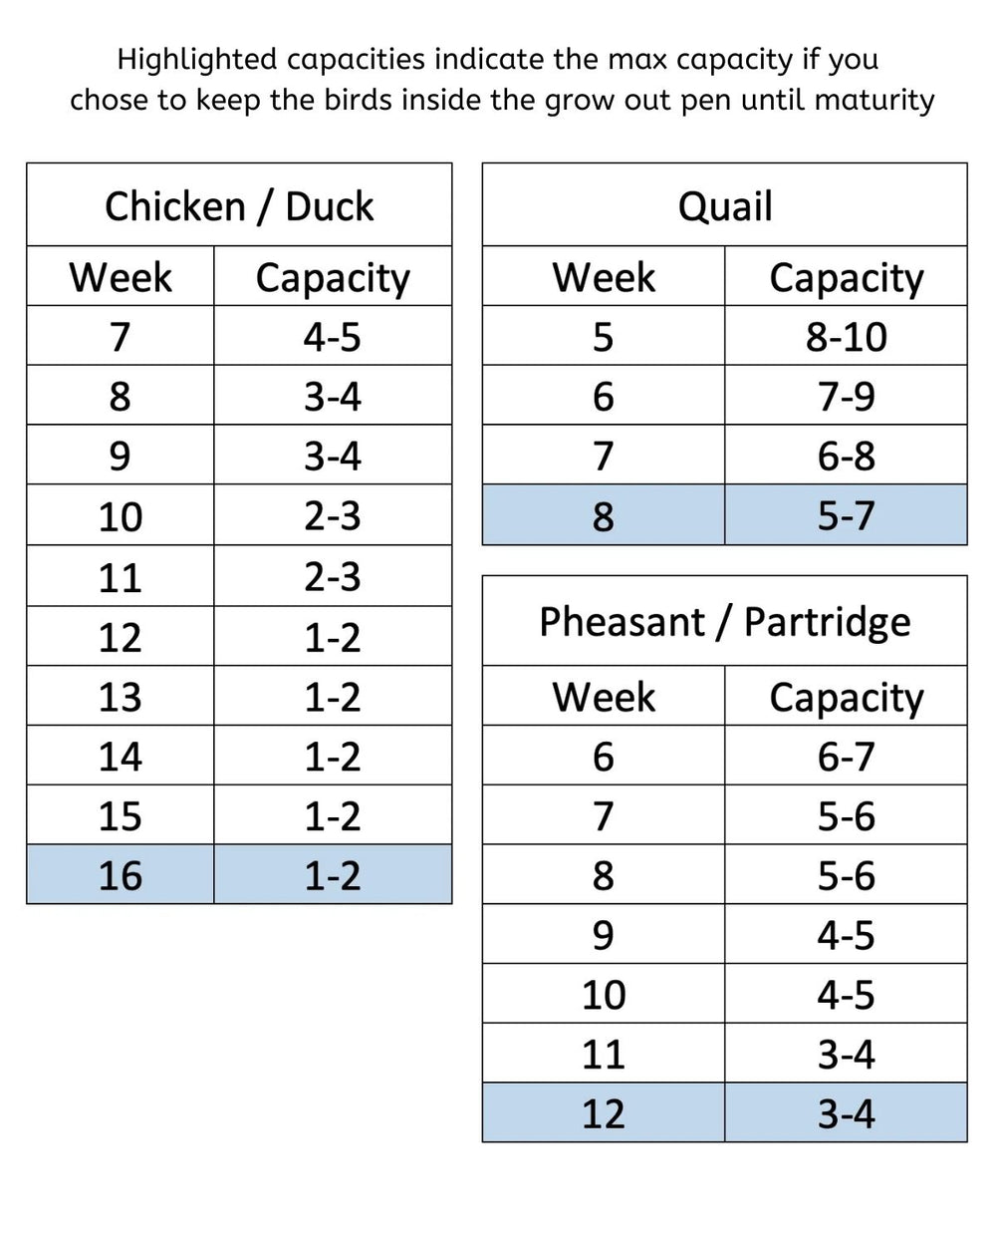This screenshot has width=996, height=1246.
Task: Click the Chicken / Duck table title
Action: click(x=239, y=206)
